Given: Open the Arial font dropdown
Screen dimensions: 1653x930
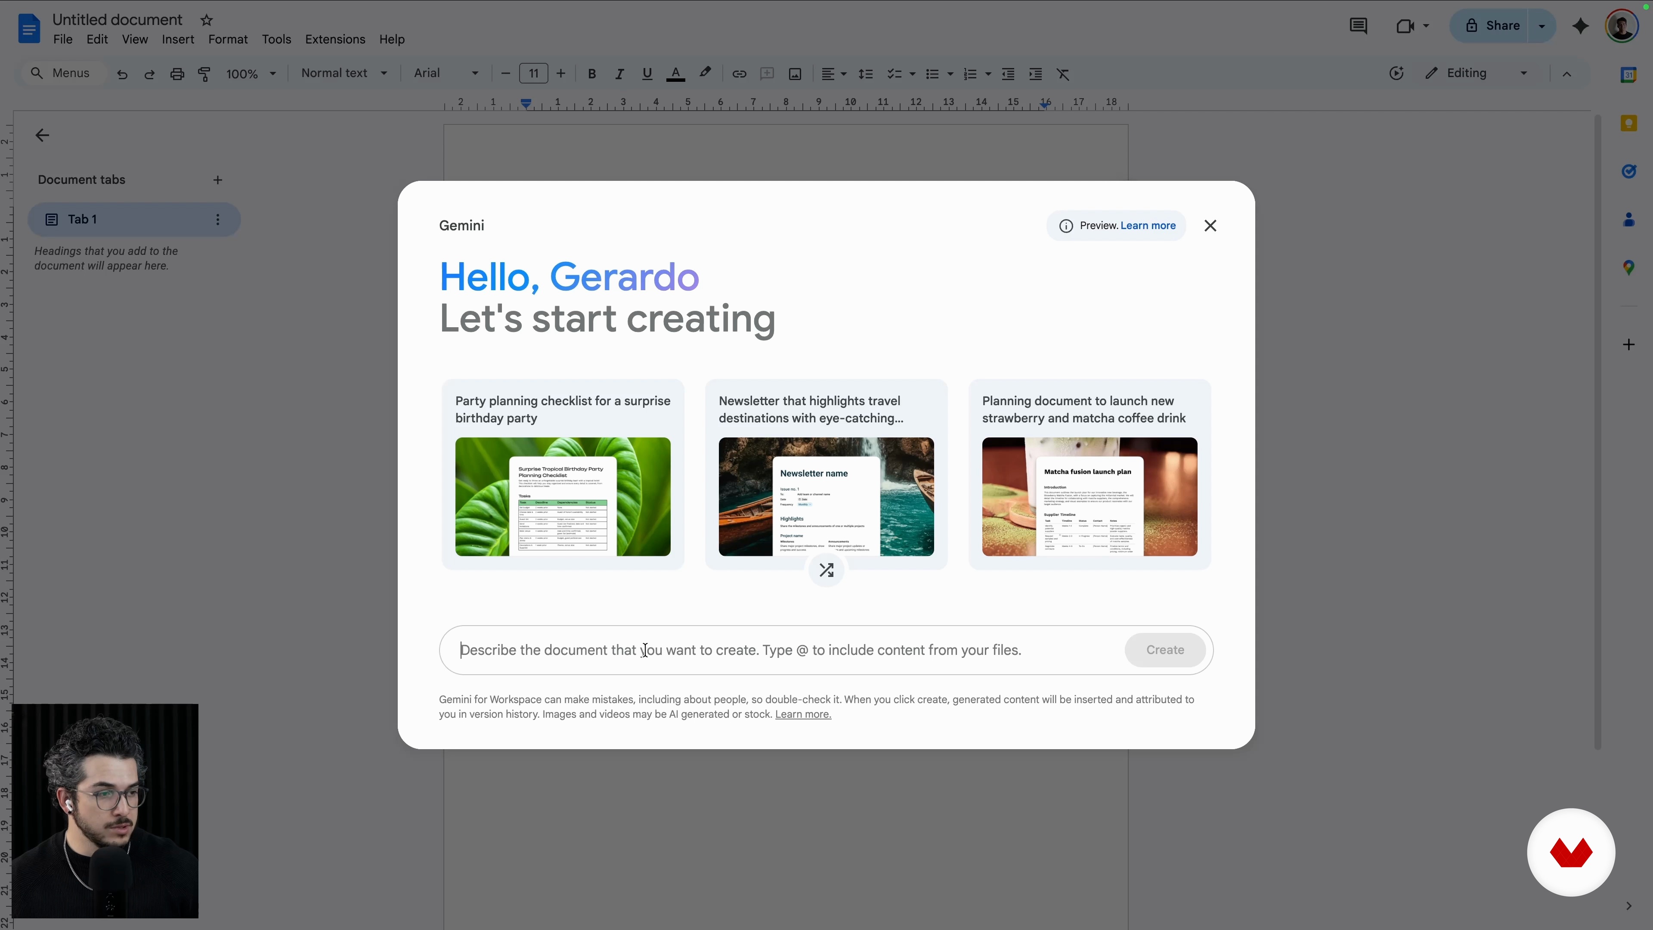Looking at the screenshot, I should (x=447, y=73).
